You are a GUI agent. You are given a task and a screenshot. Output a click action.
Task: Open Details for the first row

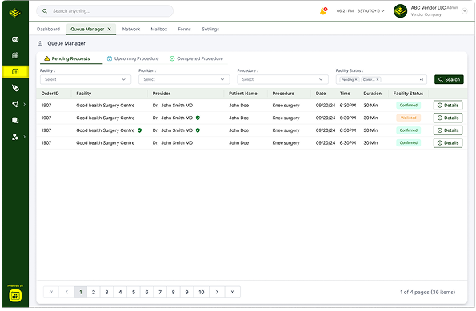pyautogui.click(x=448, y=106)
